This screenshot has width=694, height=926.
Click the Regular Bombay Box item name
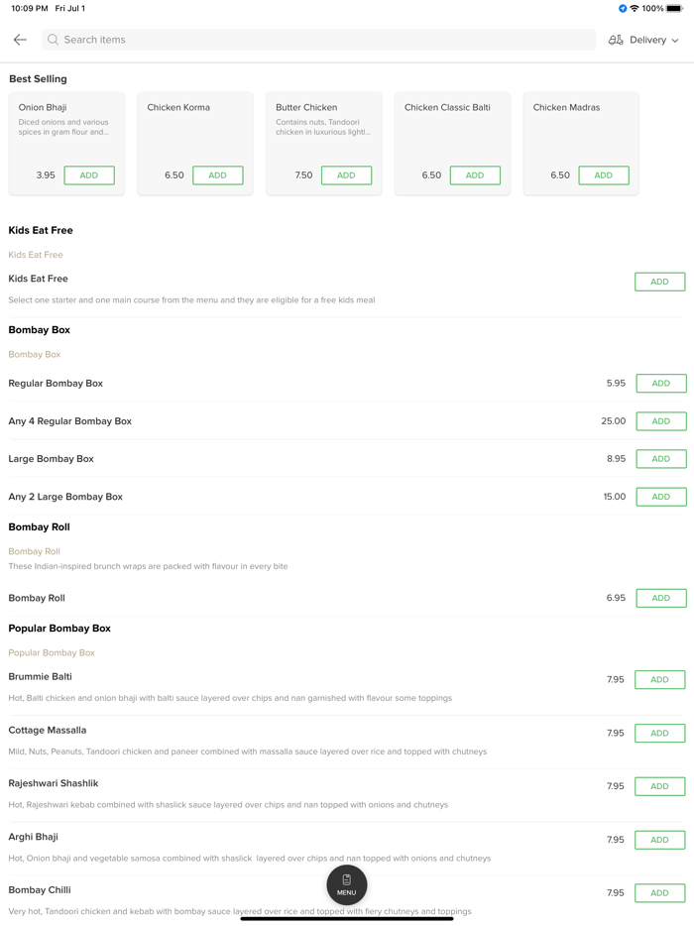tap(56, 384)
